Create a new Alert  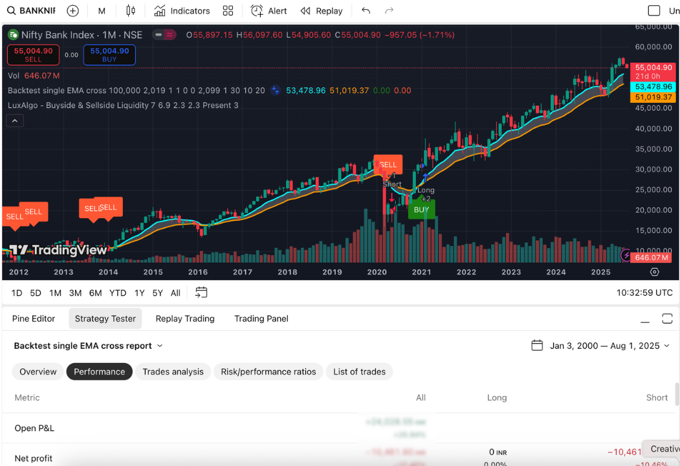pyautogui.click(x=268, y=10)
